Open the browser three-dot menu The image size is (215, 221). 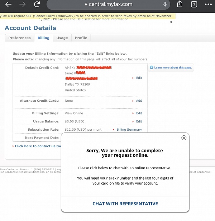click(208, 5)
